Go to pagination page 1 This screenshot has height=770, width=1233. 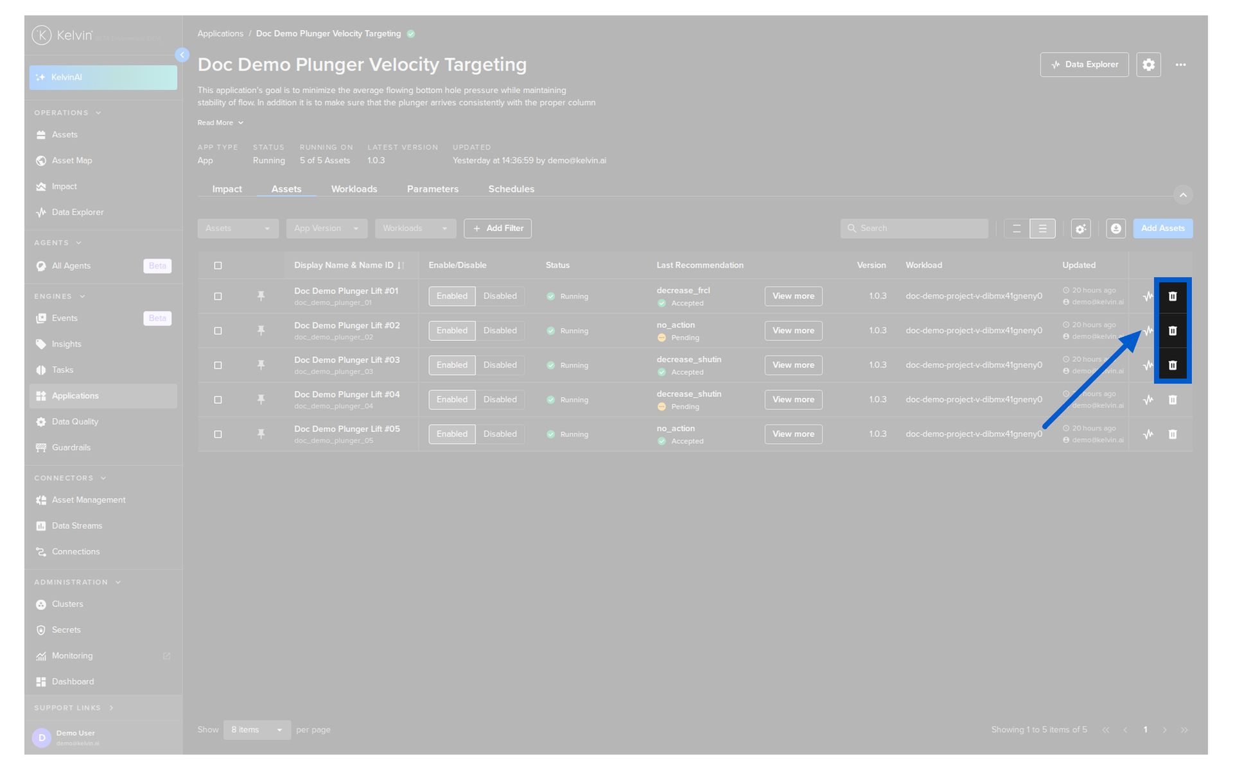click(x=1145, y=730)
